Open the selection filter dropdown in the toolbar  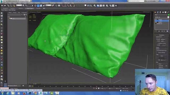click(19, 5)
